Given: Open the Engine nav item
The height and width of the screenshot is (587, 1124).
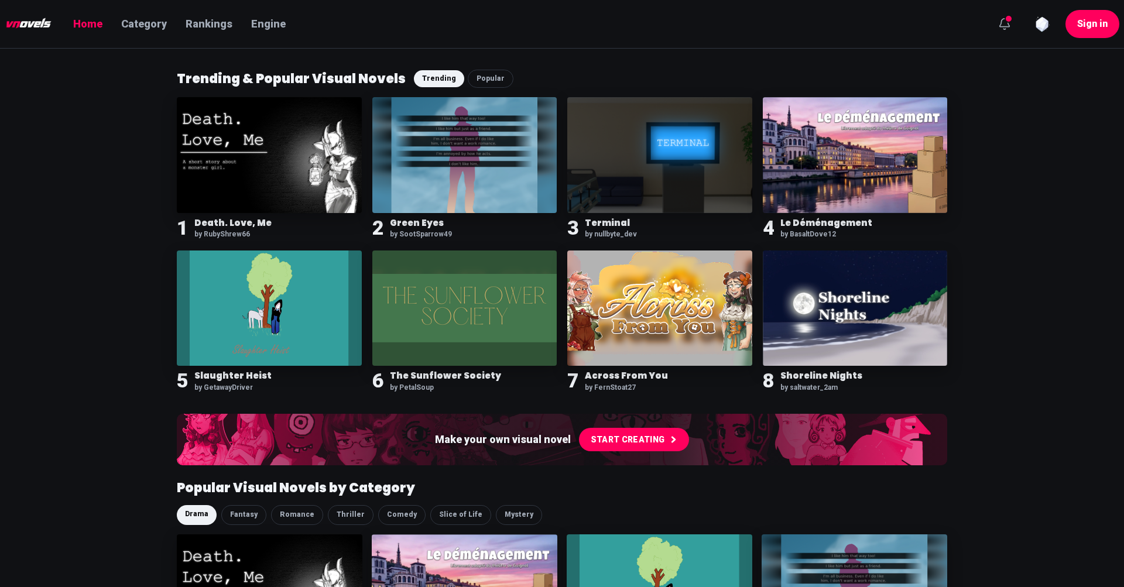Looking at the screenshot, I should 269,24.
